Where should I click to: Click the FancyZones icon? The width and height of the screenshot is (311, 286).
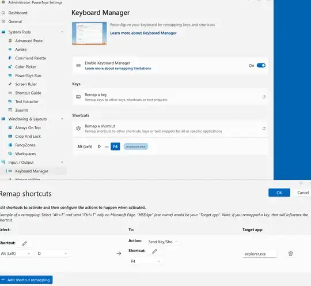10,145
